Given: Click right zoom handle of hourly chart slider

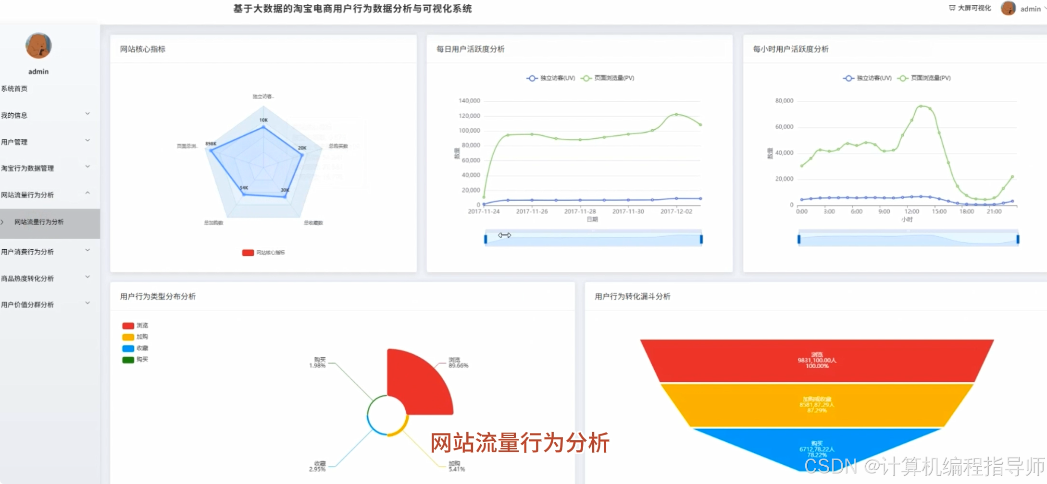Looking at the screenshot, I should tap(1018, 239).
